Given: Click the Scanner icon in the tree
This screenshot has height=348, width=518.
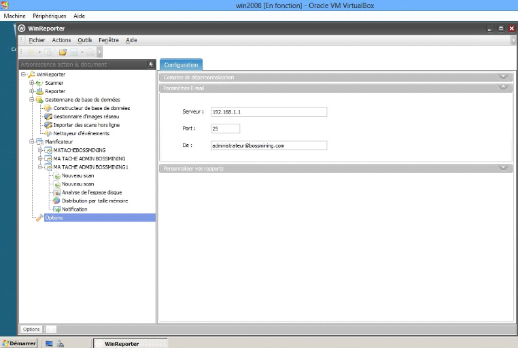Looking at the screenshot, I should pos(39,83).
